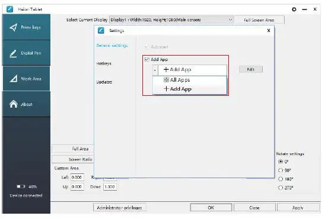The width and height of the screenshot is (328, 219).
Task: Open the Updates section in Settings
Action: 104,82
